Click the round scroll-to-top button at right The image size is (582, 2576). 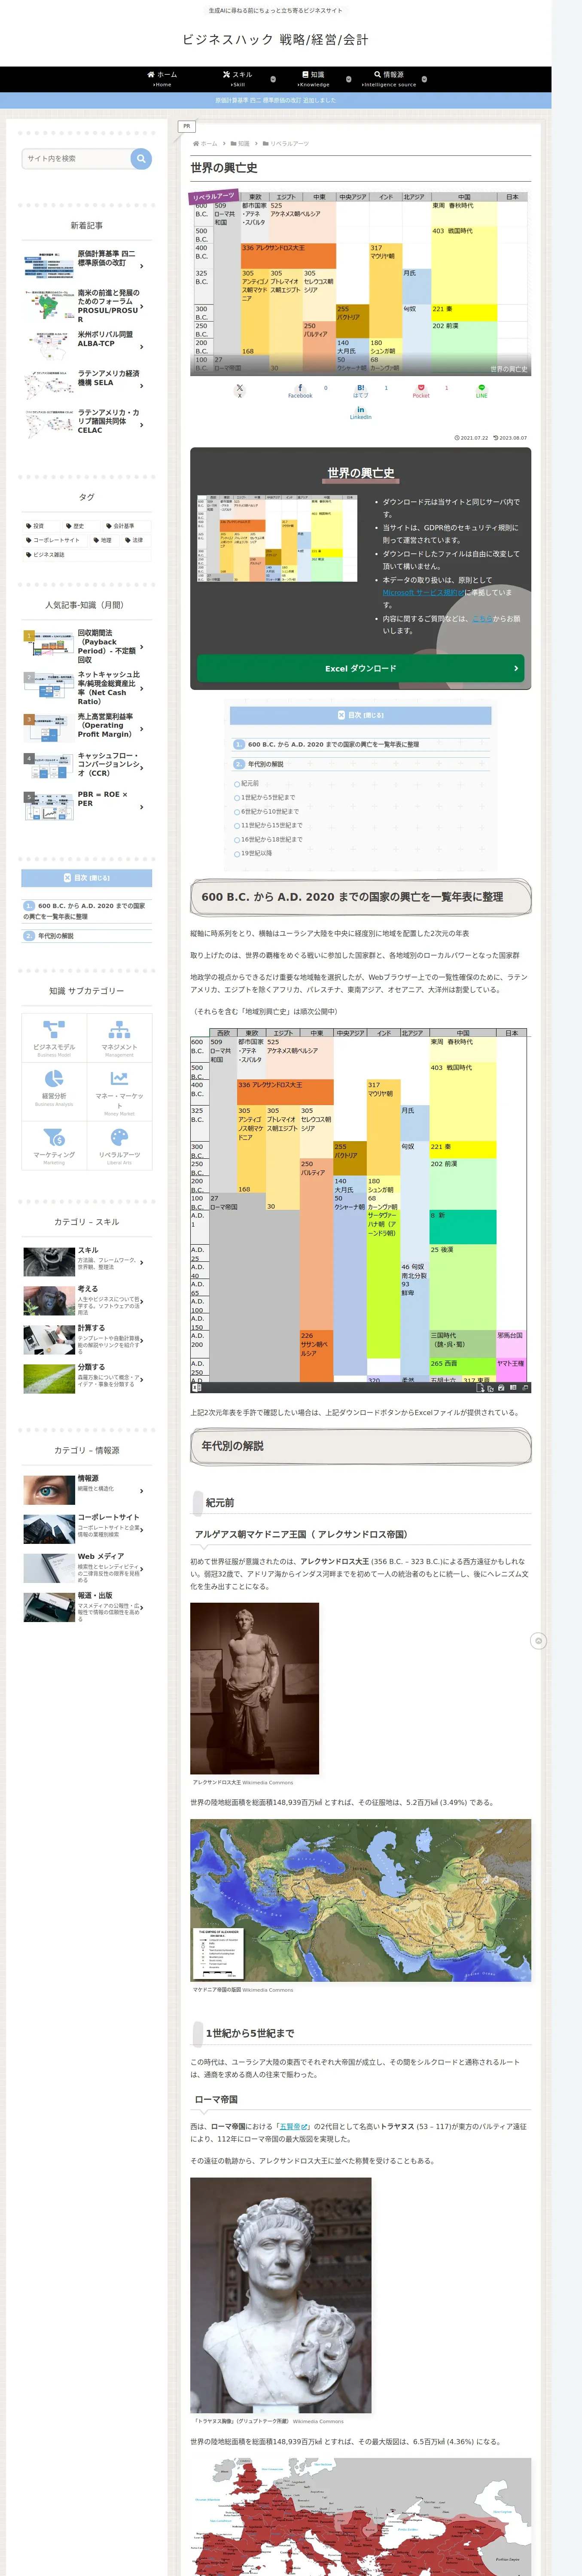click(538, 1641)
